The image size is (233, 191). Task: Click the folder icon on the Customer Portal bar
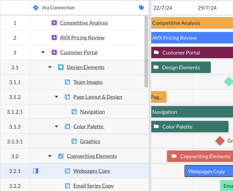click(156, 52)
